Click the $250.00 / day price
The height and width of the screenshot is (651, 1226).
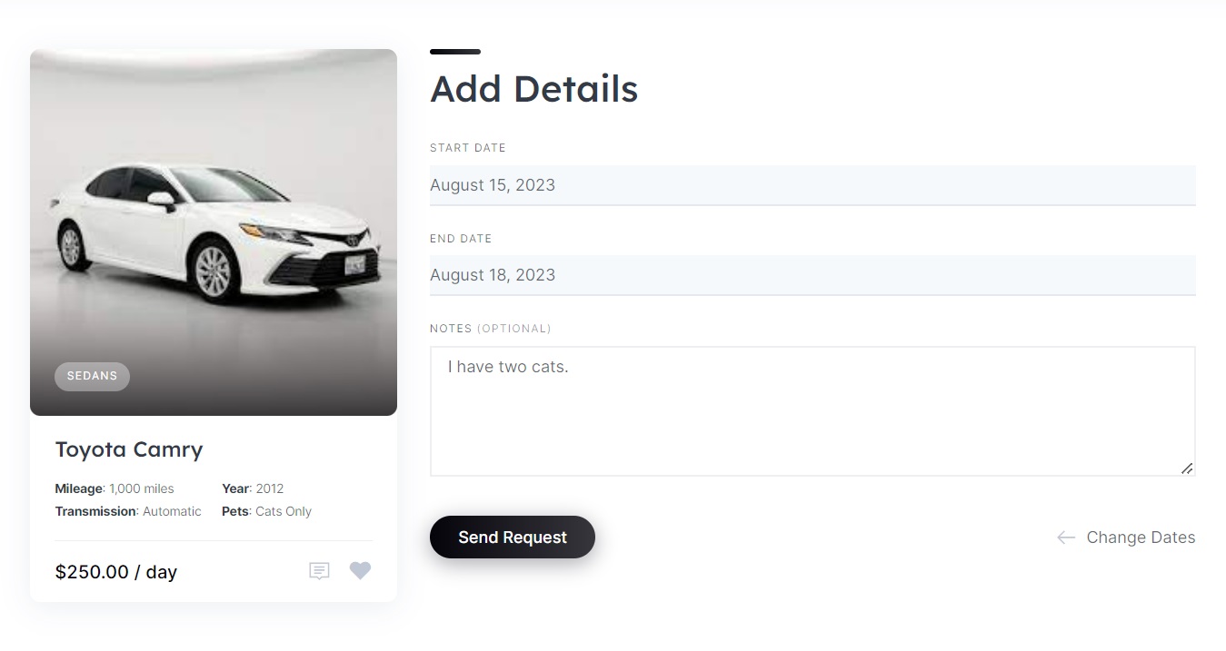point(116,572)
